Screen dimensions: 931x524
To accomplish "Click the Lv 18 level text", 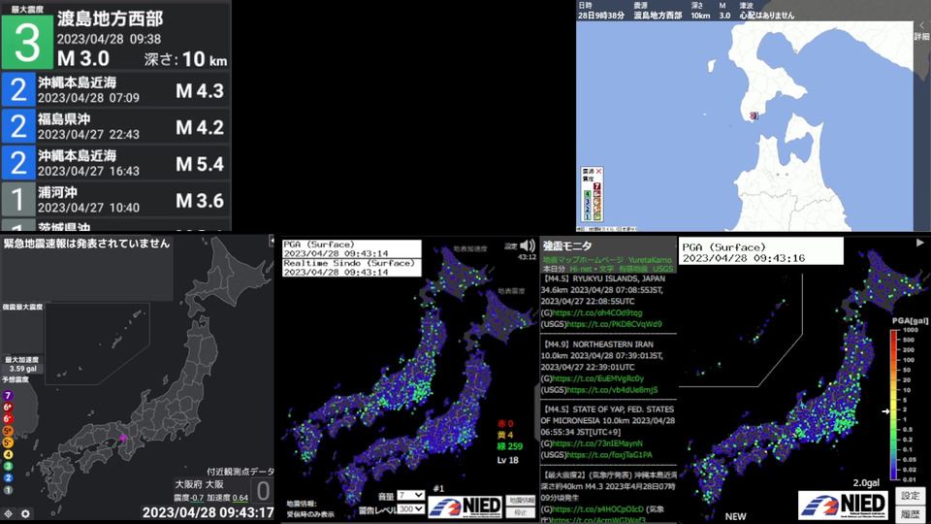I will point(507,460).
